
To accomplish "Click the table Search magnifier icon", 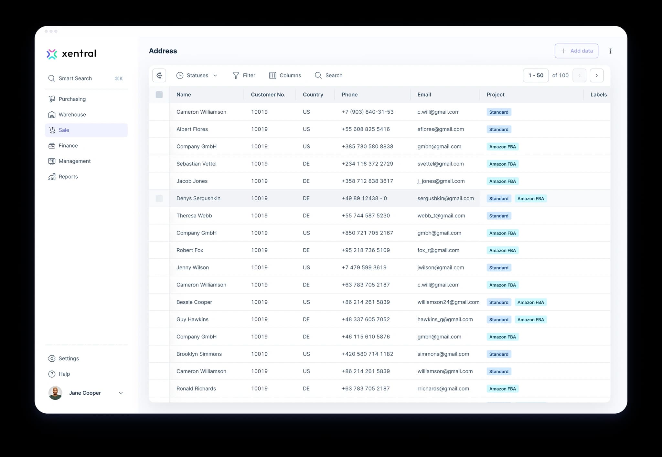I will pos(318,75).
